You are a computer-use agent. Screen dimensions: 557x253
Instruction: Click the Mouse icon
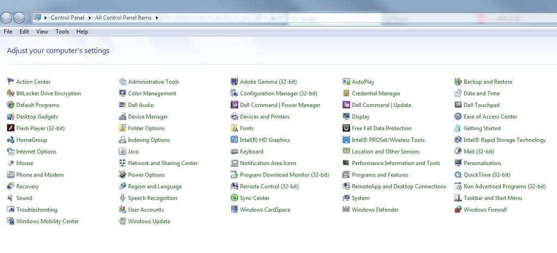click(11, 163)
